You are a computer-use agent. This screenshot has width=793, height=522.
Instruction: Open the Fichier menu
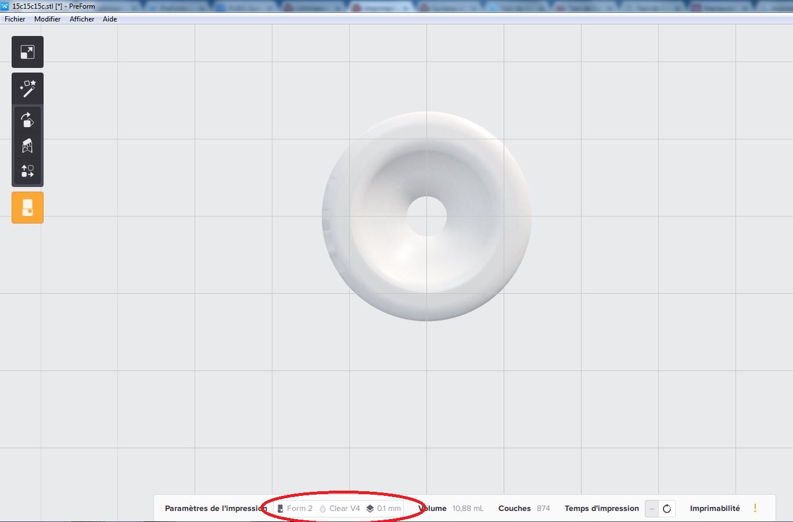15,19
